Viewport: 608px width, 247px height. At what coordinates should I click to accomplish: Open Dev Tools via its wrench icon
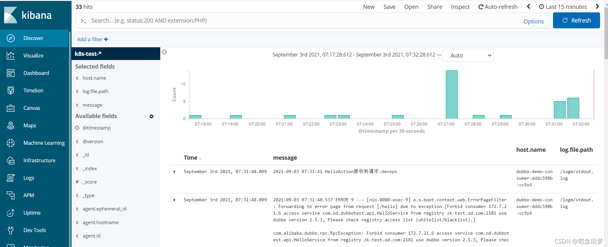point(10,230)
